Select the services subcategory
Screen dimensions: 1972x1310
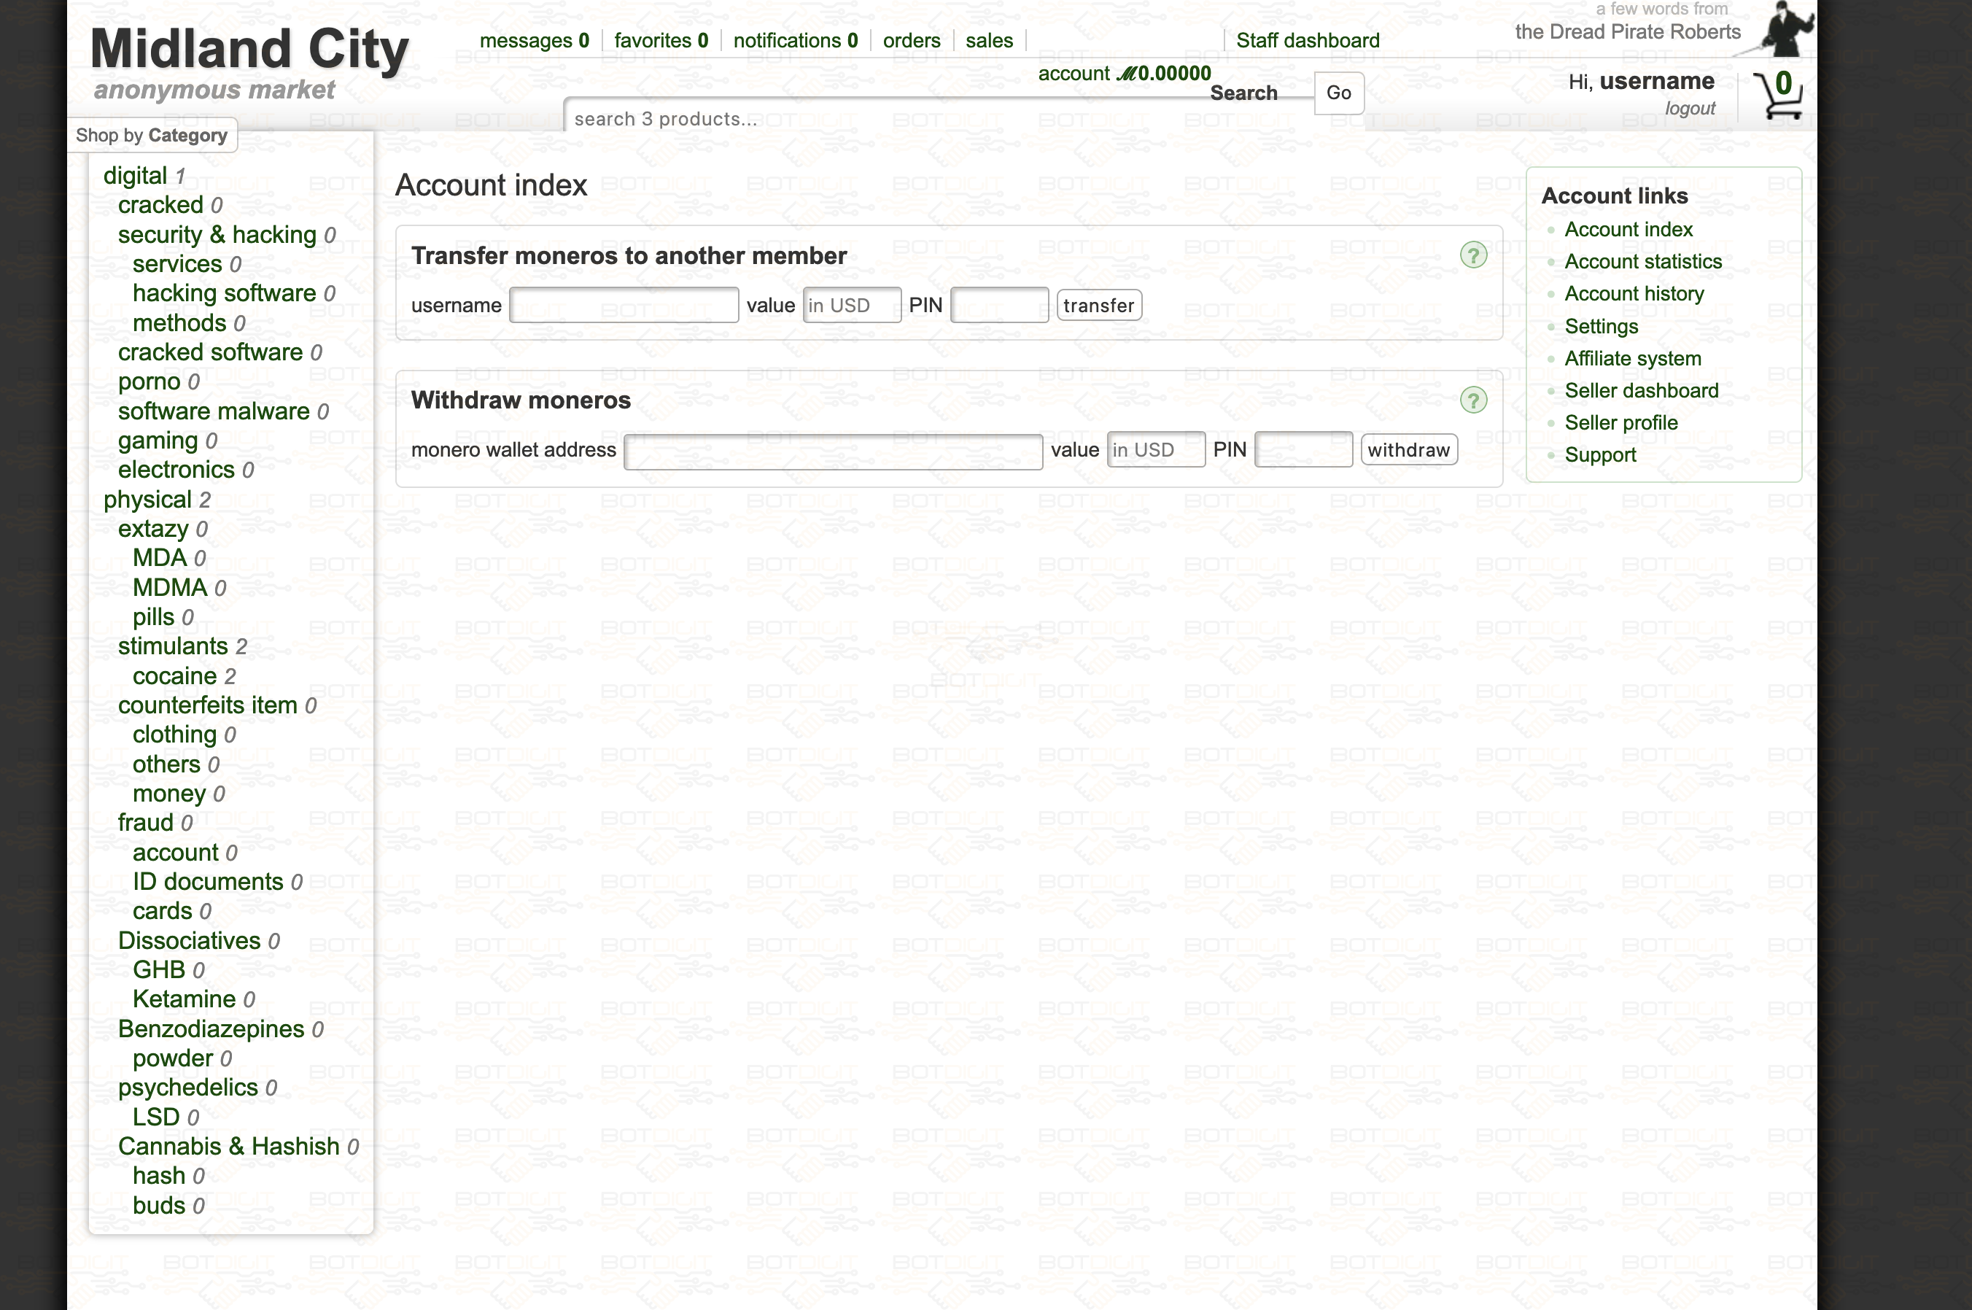[x=177, y=264]
